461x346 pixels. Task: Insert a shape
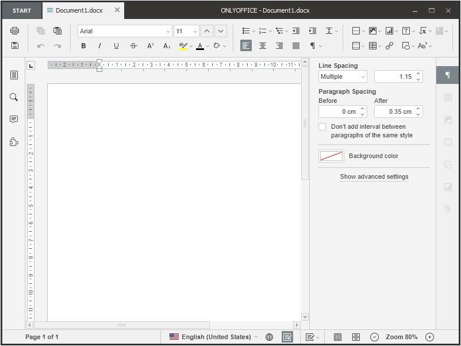tap(406, 46)
